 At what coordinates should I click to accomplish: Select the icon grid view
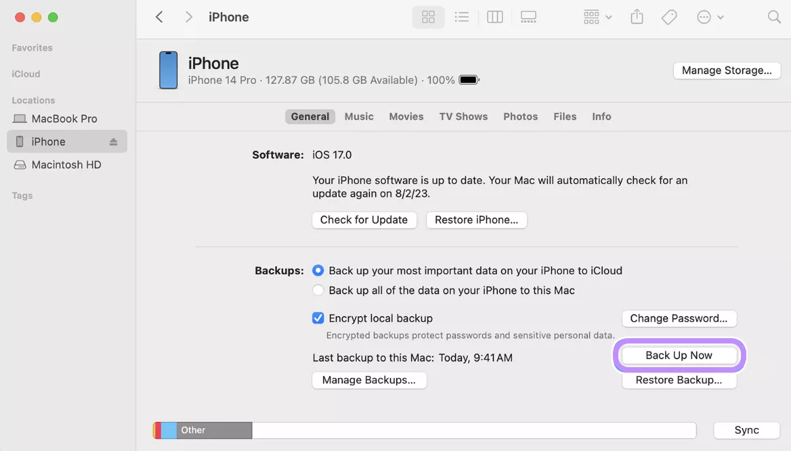(428, 16)
